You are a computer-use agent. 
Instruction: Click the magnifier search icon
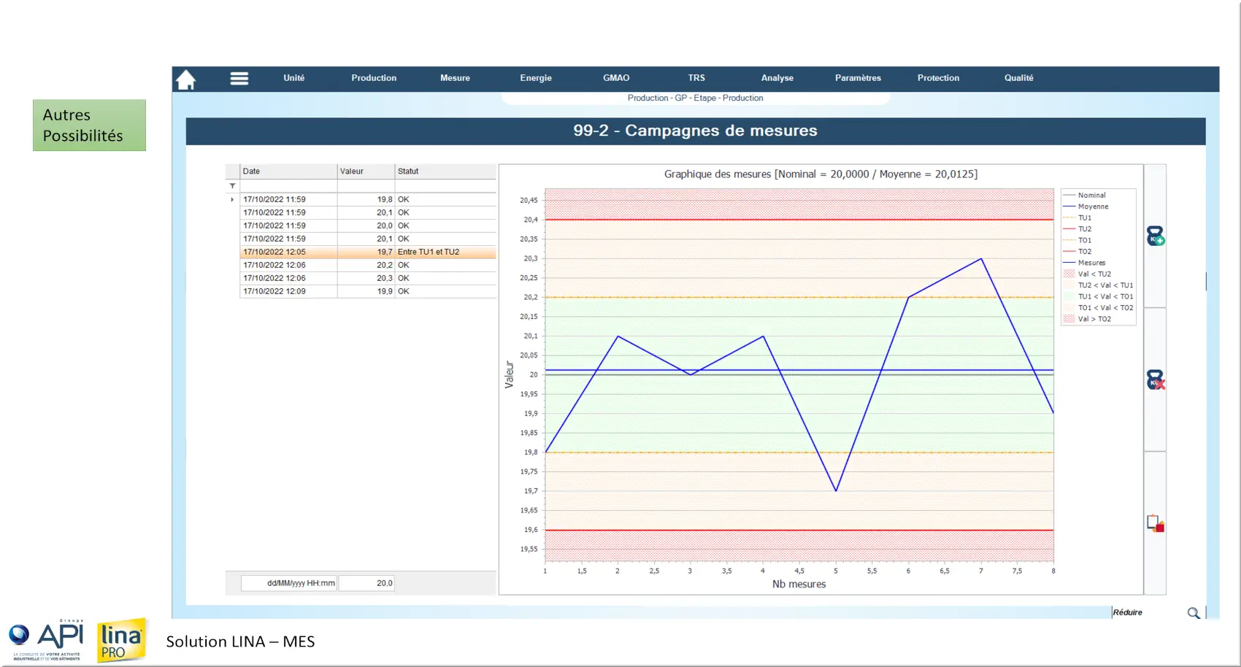pyautogui.click(x=1194, y=613)
